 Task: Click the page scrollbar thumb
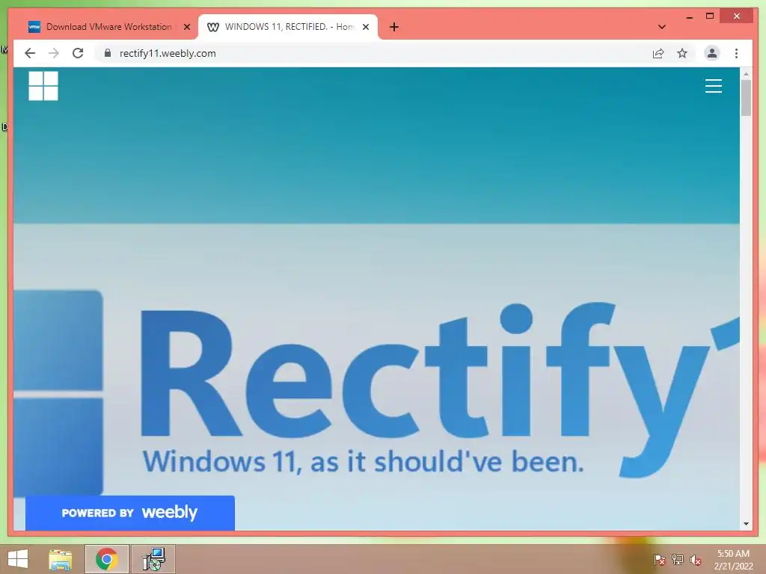coord(746,98)
